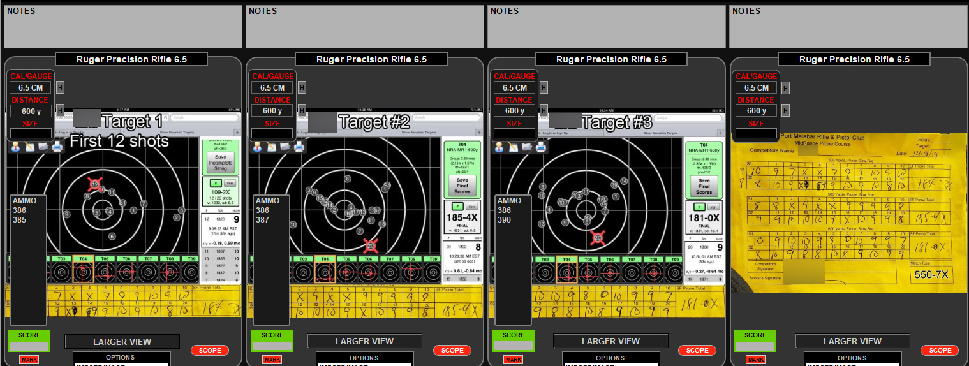Click the H button beside 6.5 CM on Target 1 card

[61, 87]
